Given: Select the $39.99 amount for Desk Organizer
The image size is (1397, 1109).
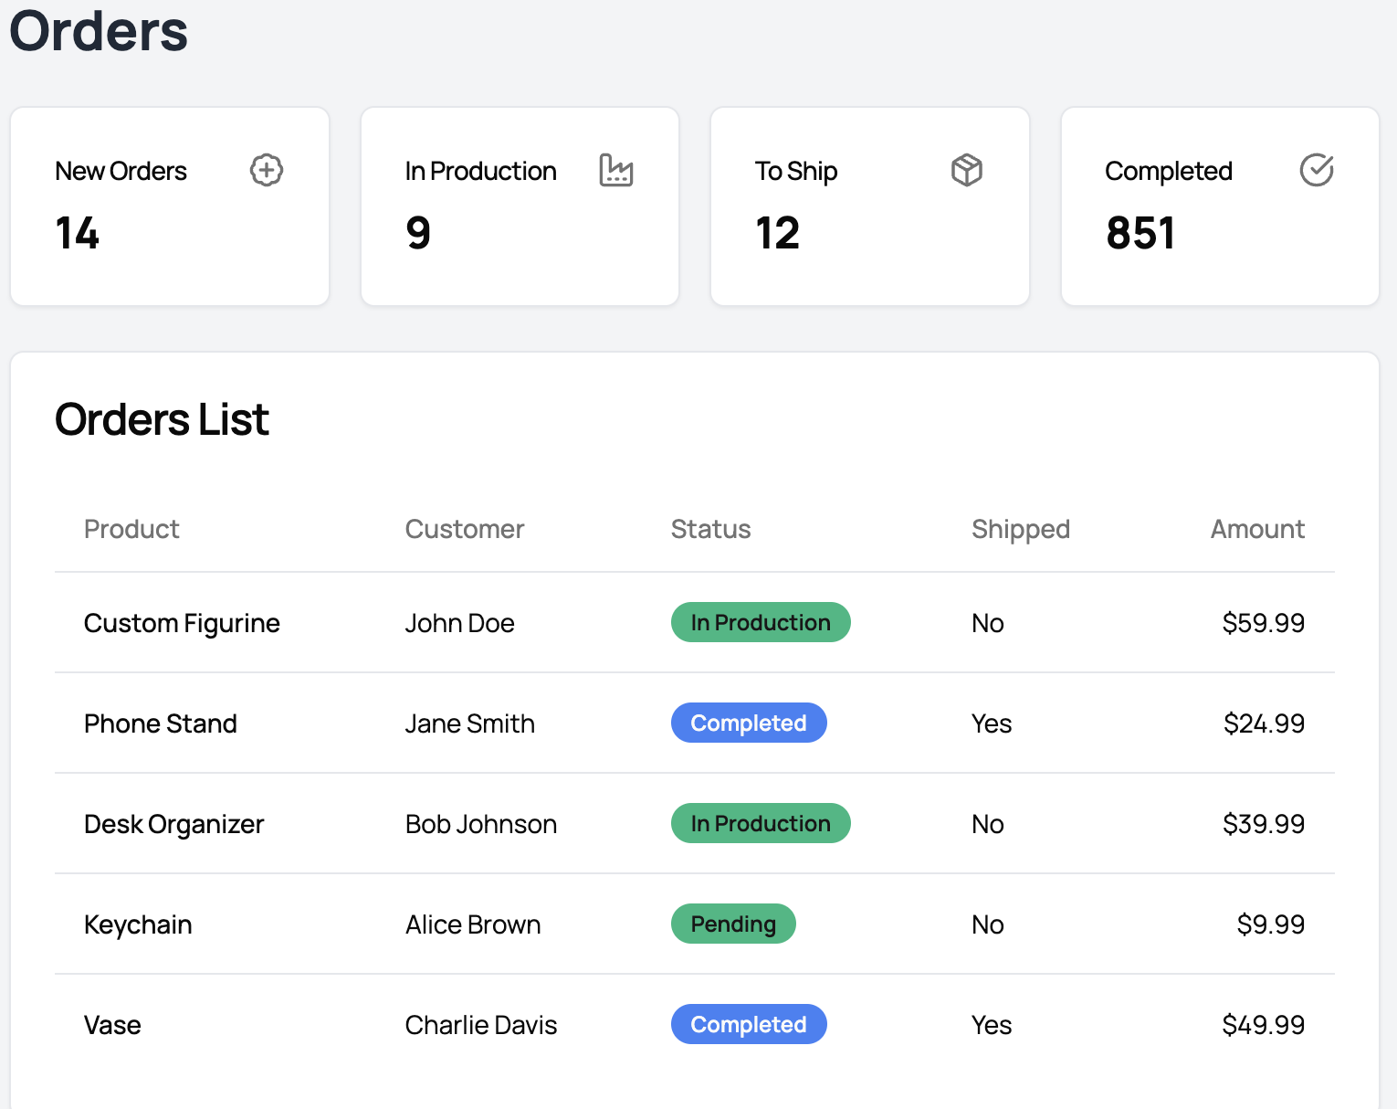Looking at the screenshot, I should coord(1264,823).
